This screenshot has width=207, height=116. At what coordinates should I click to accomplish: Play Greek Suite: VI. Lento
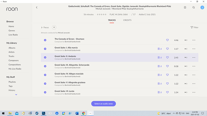pos(45,92)
